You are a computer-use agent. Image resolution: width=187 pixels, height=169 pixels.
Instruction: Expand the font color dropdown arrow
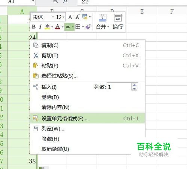click(x=62, y=27)
